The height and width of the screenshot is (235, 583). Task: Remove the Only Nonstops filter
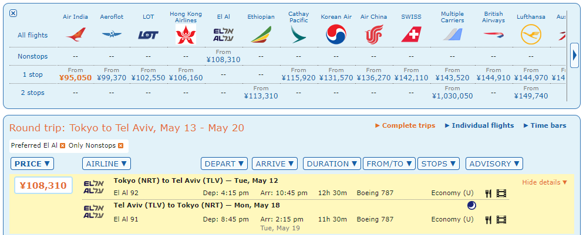(x=120, y=145)
